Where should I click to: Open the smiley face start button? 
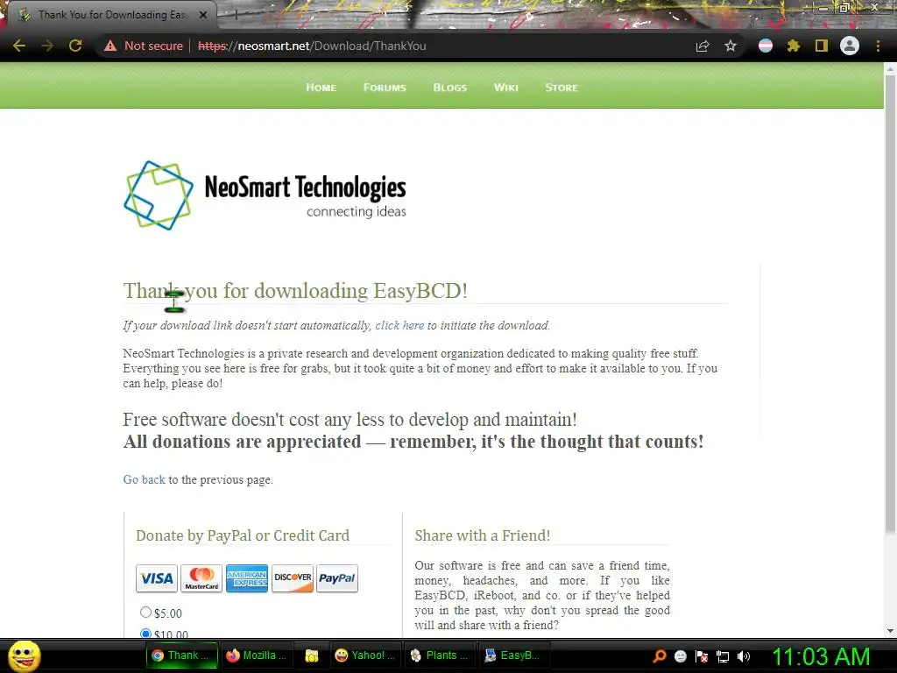coord(24,655)
